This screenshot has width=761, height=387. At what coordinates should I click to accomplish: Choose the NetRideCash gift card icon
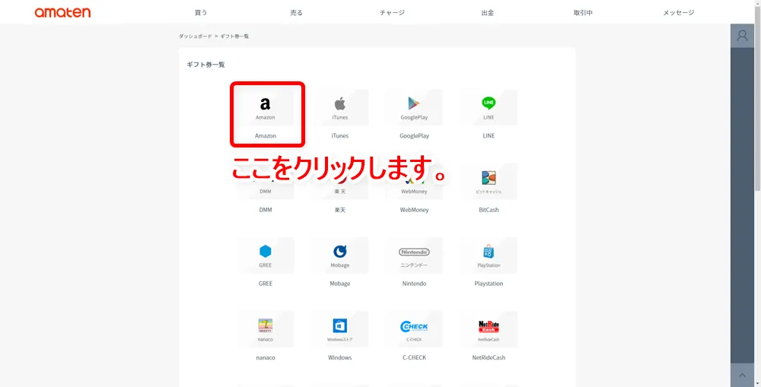489,329
